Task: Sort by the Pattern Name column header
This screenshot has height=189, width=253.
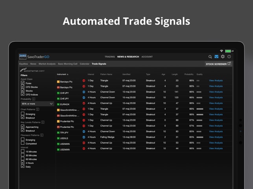Action: (x=106, y=75)
